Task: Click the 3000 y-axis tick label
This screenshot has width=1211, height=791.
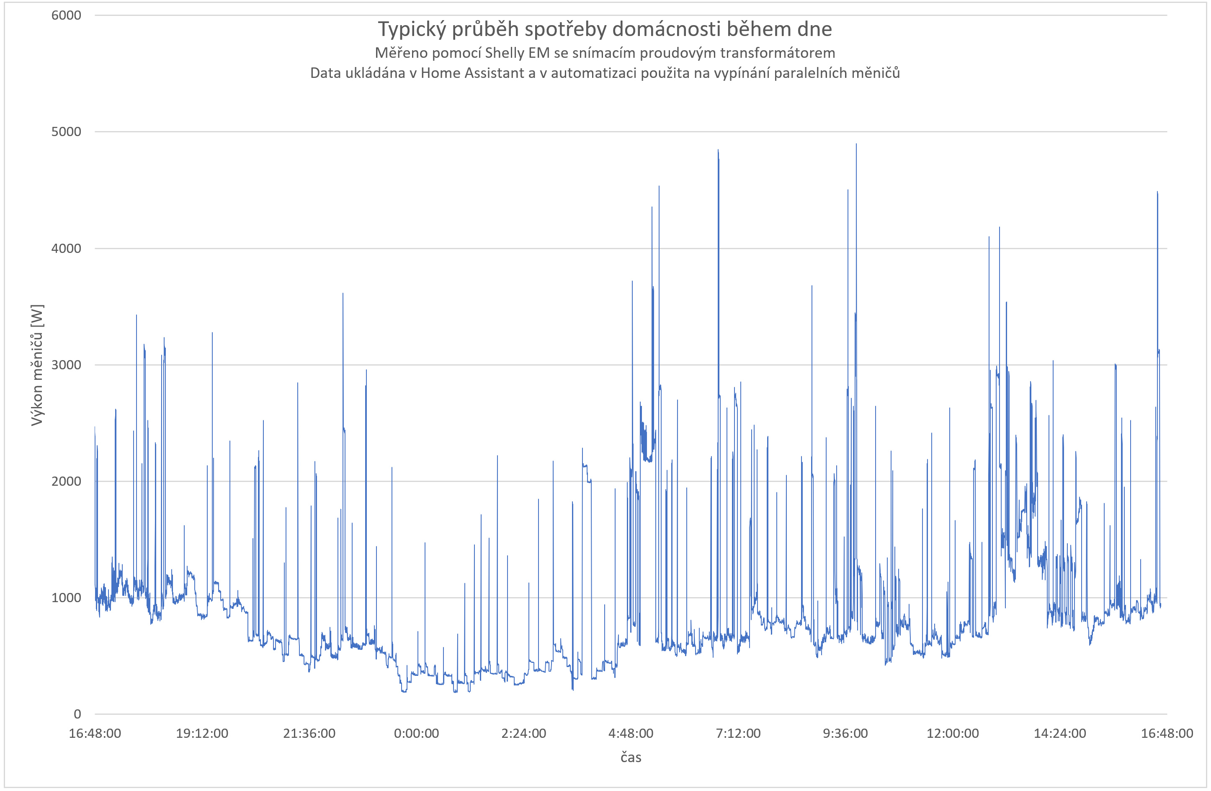Action: point(66,365)
